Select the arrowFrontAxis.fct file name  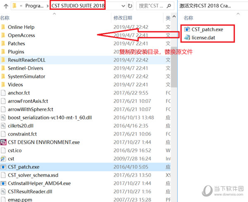[28, 101]
